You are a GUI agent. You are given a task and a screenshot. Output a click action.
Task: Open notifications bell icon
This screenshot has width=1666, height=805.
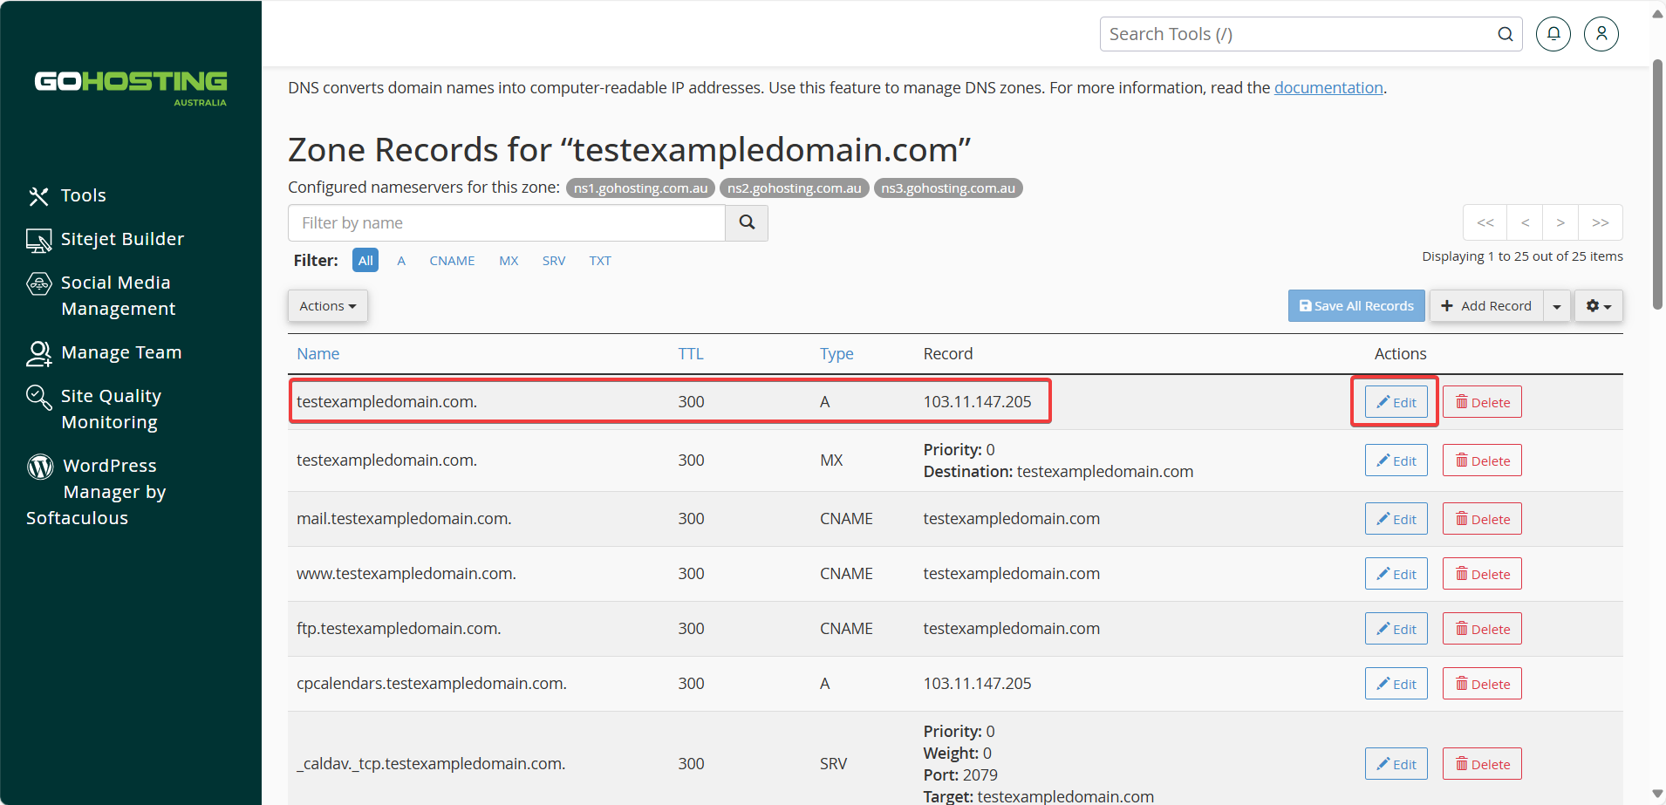[1553, 34]
